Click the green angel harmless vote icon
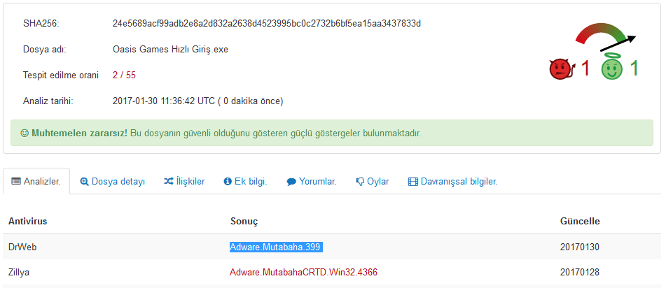Image resolution: width=666 pixels, height=288 pixels. click(x=612, y=68)
